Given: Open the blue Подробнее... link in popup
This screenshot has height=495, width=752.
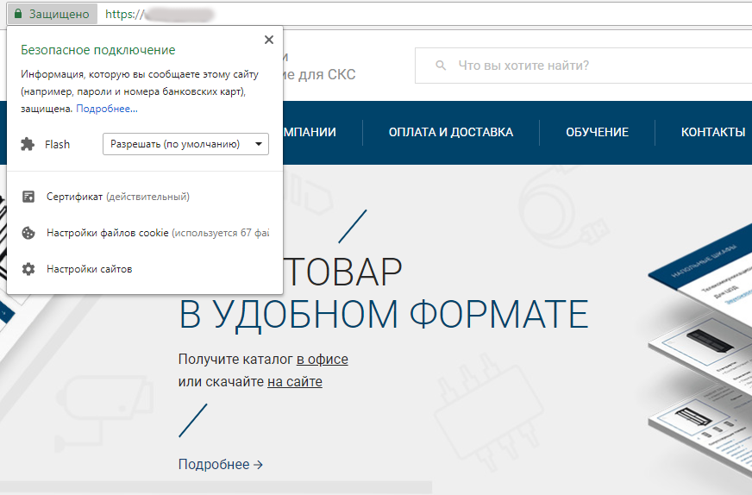Looking at the screenshot, I should 107,109.
